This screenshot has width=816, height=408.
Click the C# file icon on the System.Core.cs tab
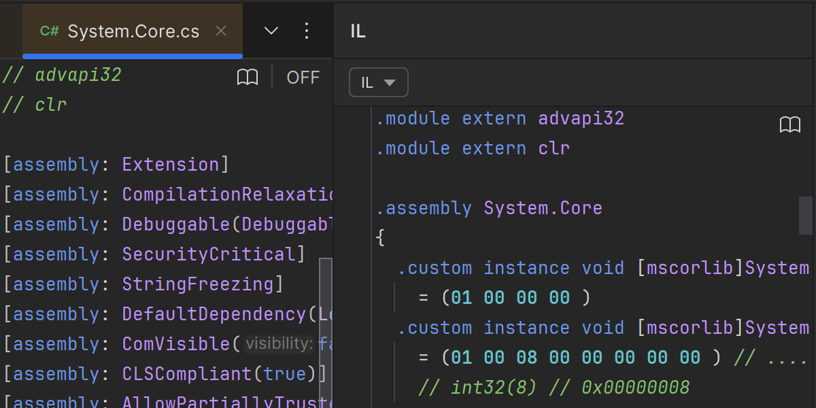[49, 31]
